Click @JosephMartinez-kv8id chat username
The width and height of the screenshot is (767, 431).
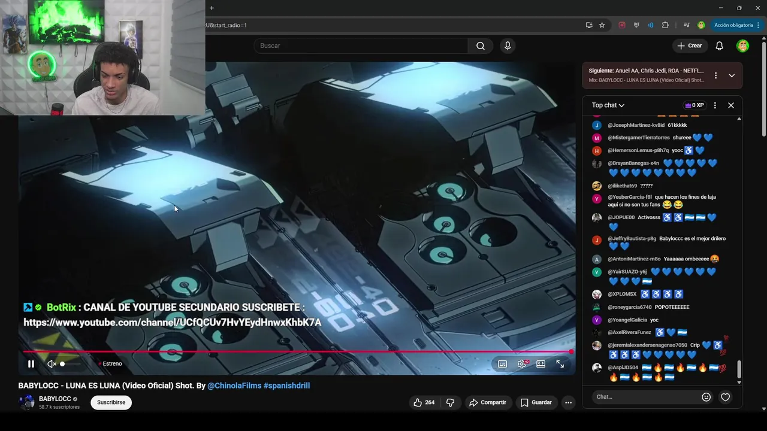[x=636, y=125]
